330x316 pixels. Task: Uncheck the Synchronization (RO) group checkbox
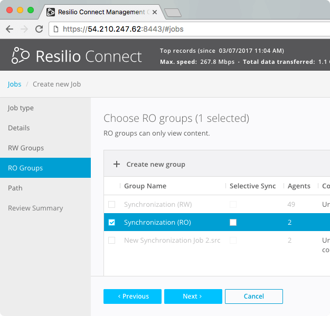tap(111, 222)
